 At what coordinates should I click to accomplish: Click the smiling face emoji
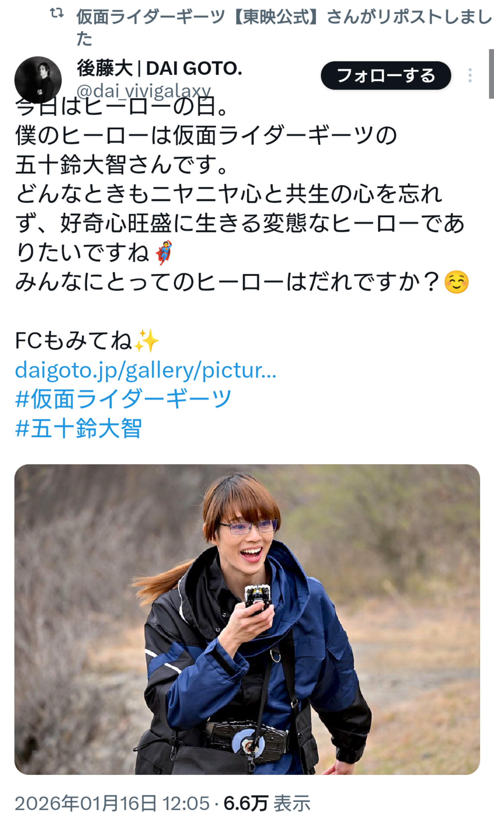[456, 282]
